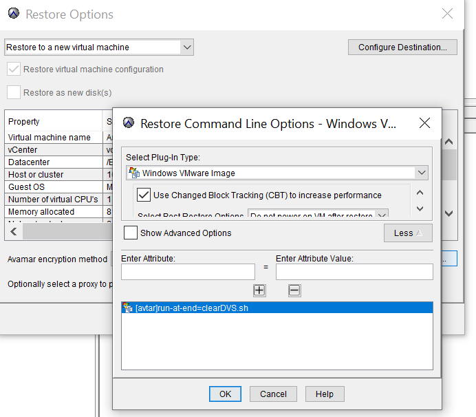Click up arrow of property table scrollbar
This screenshot has height=417, width=476.
(449, 142)
